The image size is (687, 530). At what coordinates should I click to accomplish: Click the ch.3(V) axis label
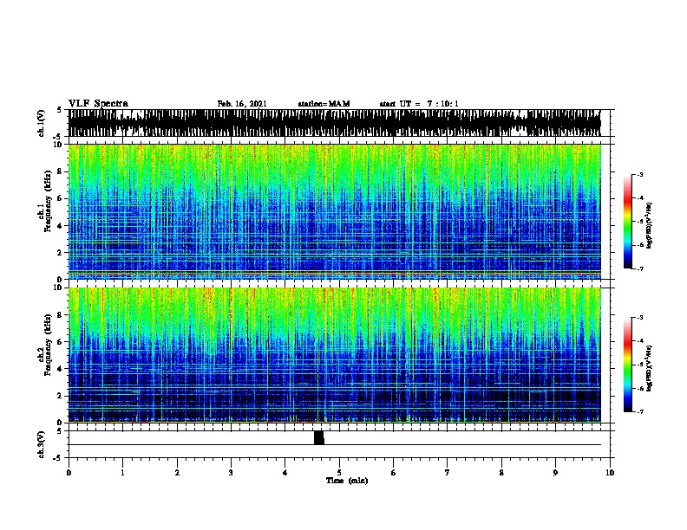[41, 444]
